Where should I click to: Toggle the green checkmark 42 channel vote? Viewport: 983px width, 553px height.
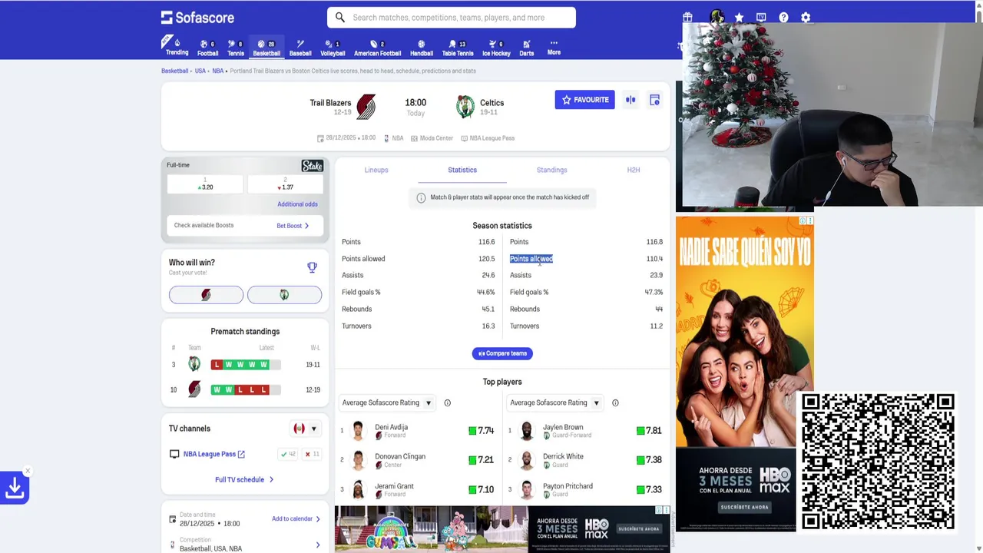tap(288, 454)
